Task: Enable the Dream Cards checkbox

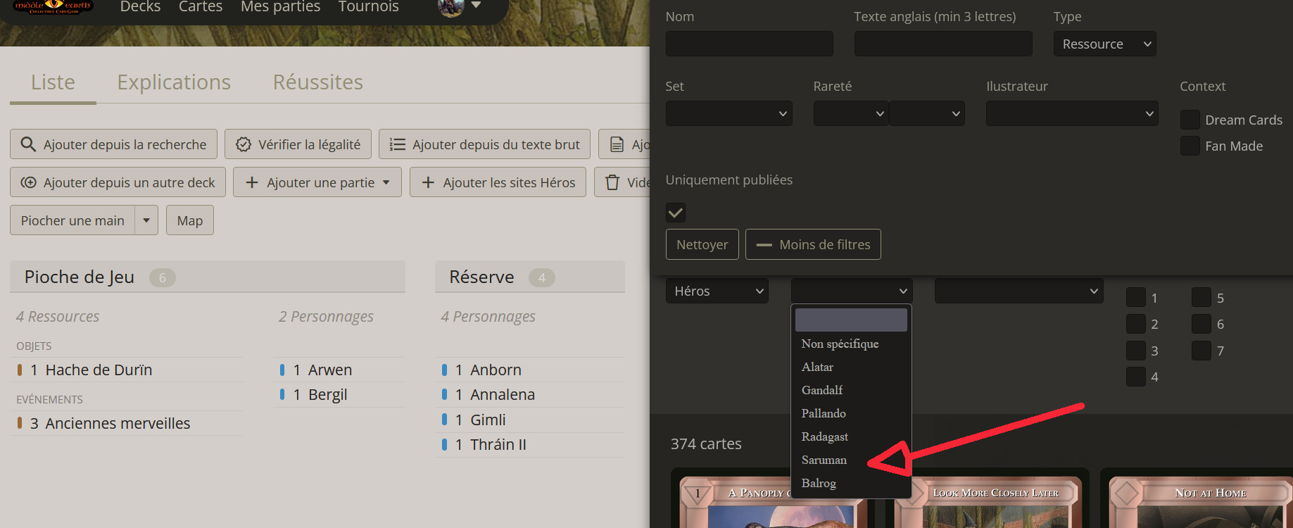Action: [x=1190, y=120]
